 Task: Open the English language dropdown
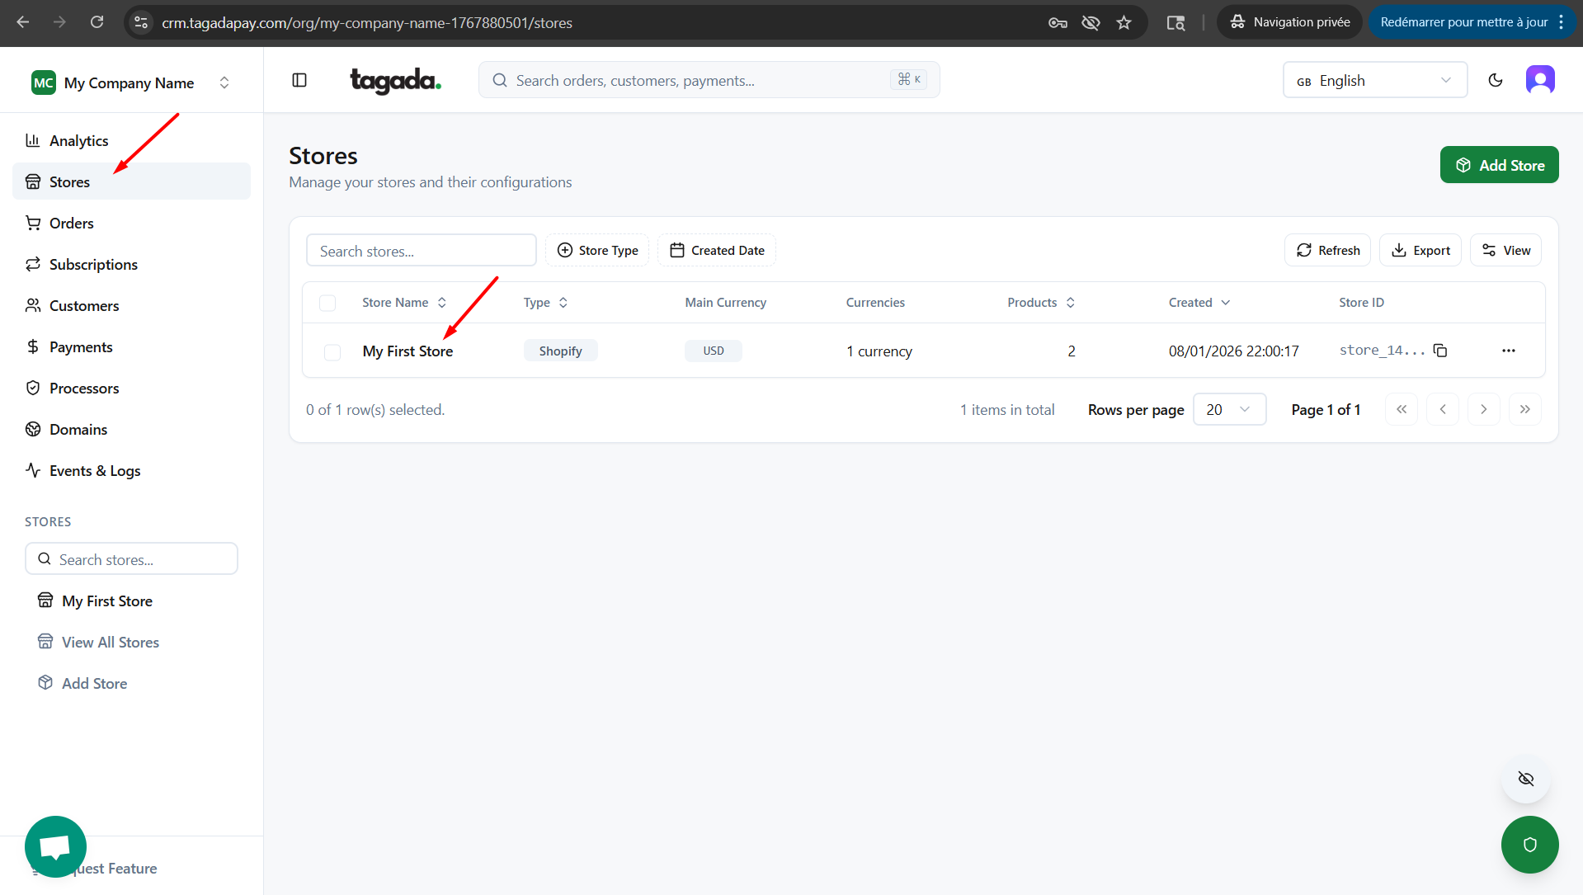pos(1374,80)
